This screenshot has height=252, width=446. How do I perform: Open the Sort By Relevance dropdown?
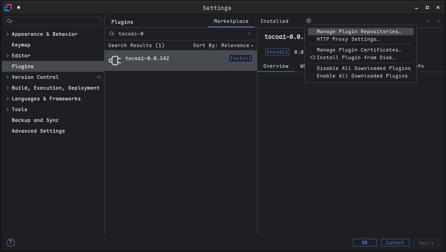click(223, 45)
